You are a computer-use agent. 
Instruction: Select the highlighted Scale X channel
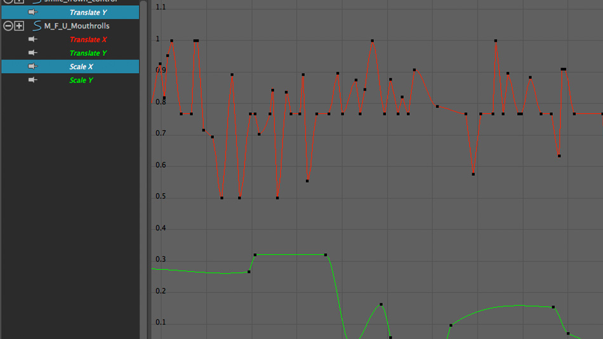coord(81,67)
